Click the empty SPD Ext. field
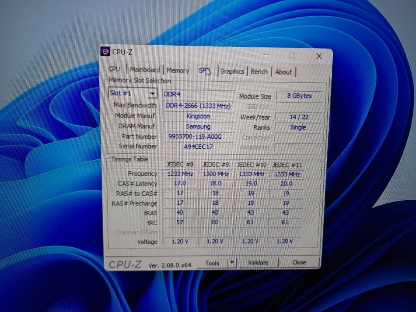 click(299, 107)
